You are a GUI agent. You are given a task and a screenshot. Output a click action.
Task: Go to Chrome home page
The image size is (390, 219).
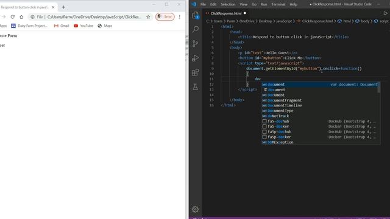(22, 17)
